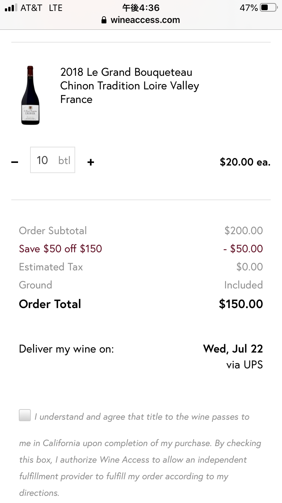Open the 2018 Le Grand Bouqueteau product title
This screenshot has width=282, height=503.
130,86
